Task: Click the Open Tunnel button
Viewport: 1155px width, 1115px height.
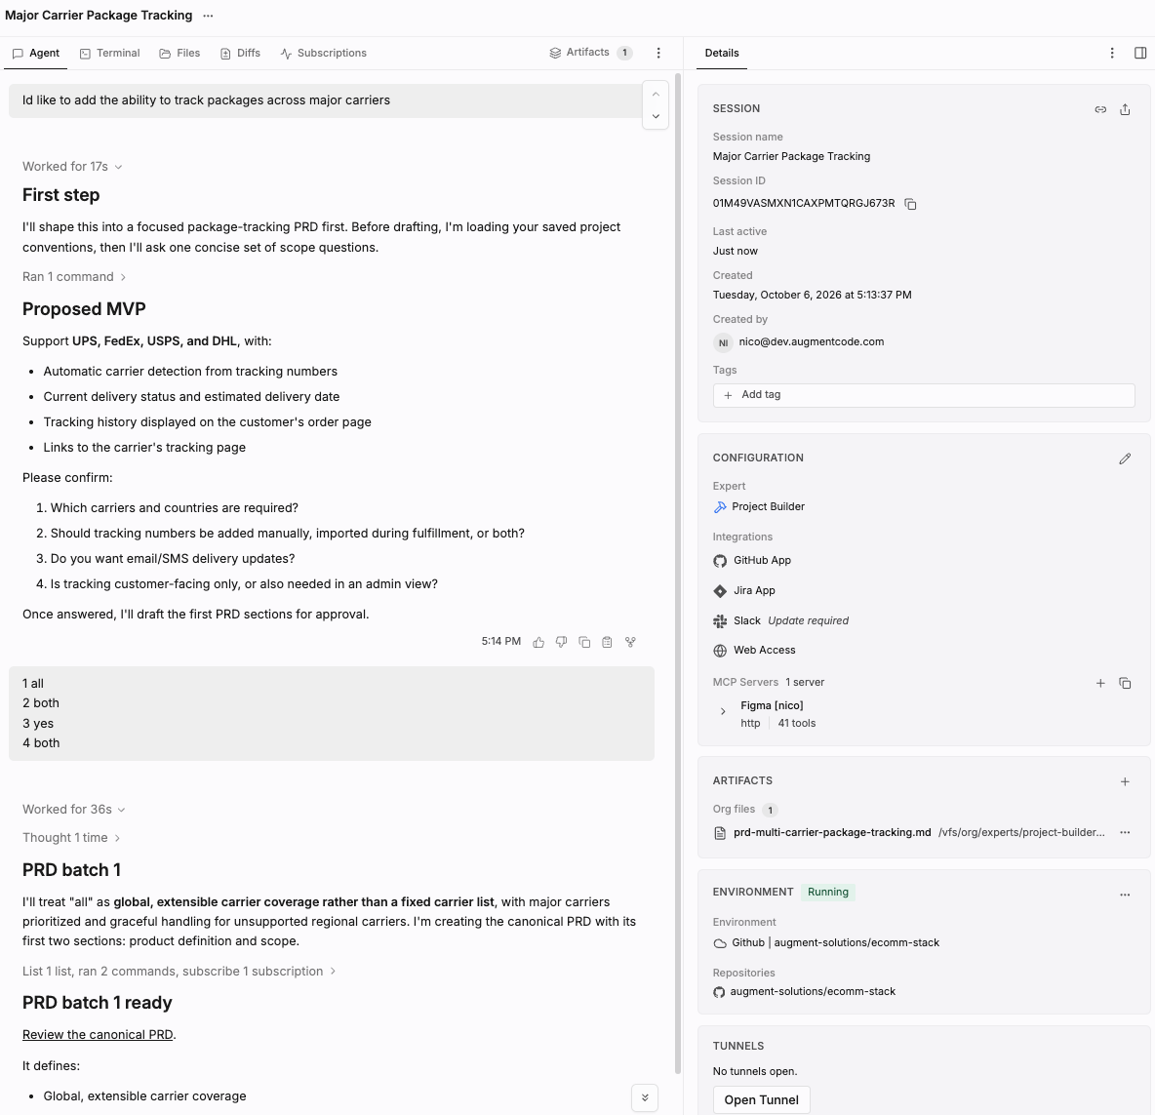Action: coord(761,1099)
